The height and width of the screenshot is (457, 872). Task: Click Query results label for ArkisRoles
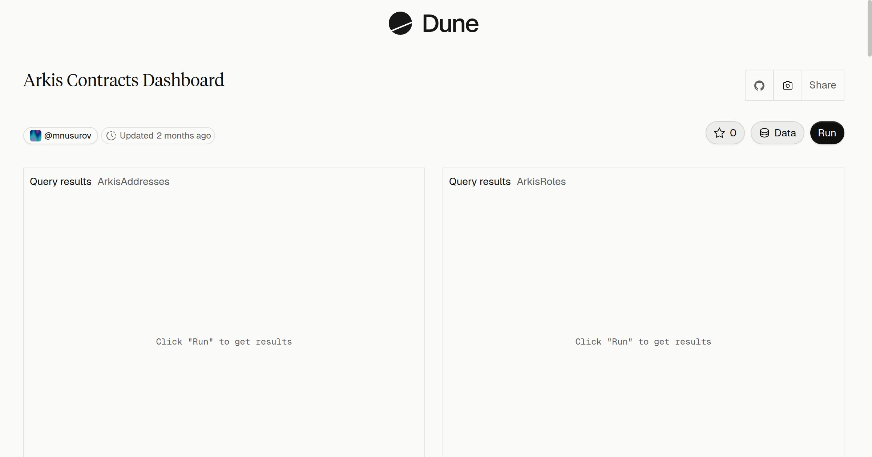480,181
